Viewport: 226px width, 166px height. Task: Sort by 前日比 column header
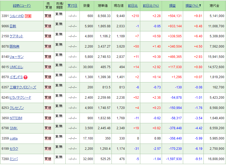[133, 6]
